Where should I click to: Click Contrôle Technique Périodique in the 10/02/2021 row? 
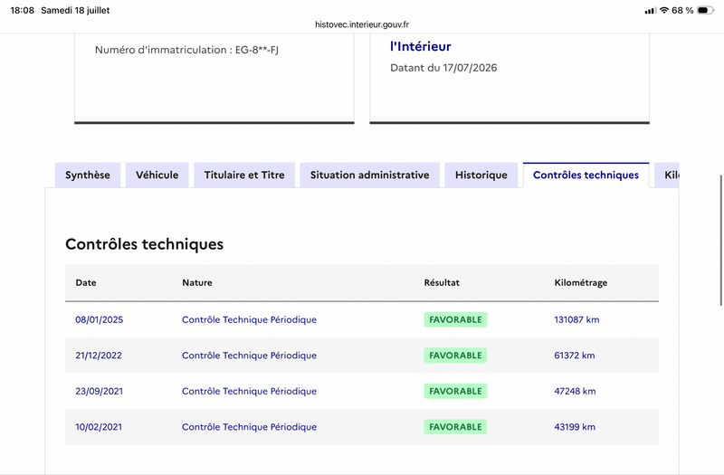(x=250, y=427)
